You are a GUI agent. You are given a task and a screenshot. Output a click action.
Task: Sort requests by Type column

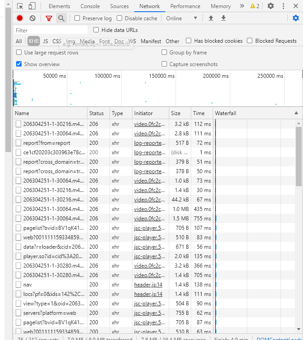click(121, 113)
